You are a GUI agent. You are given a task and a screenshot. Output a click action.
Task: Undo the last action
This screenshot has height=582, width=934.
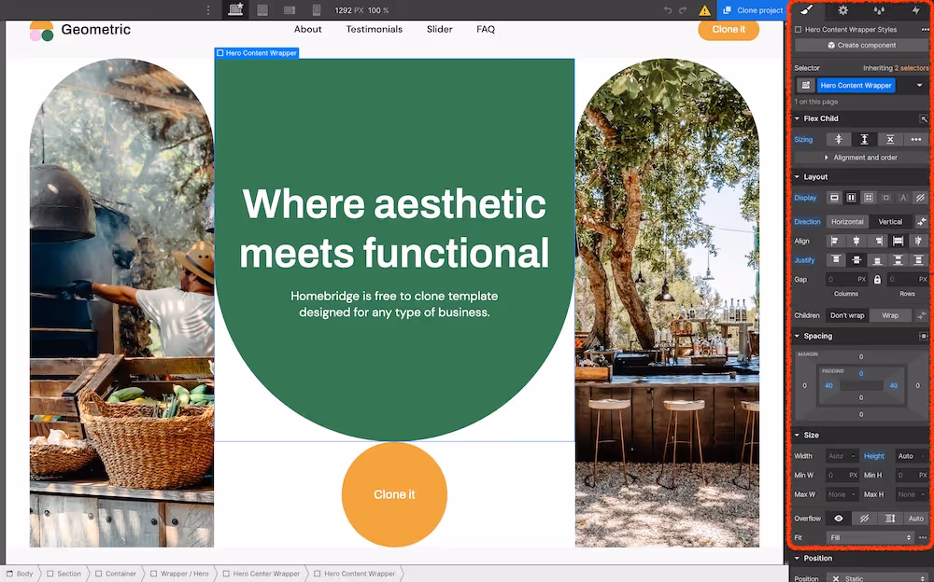pos(668,10)
